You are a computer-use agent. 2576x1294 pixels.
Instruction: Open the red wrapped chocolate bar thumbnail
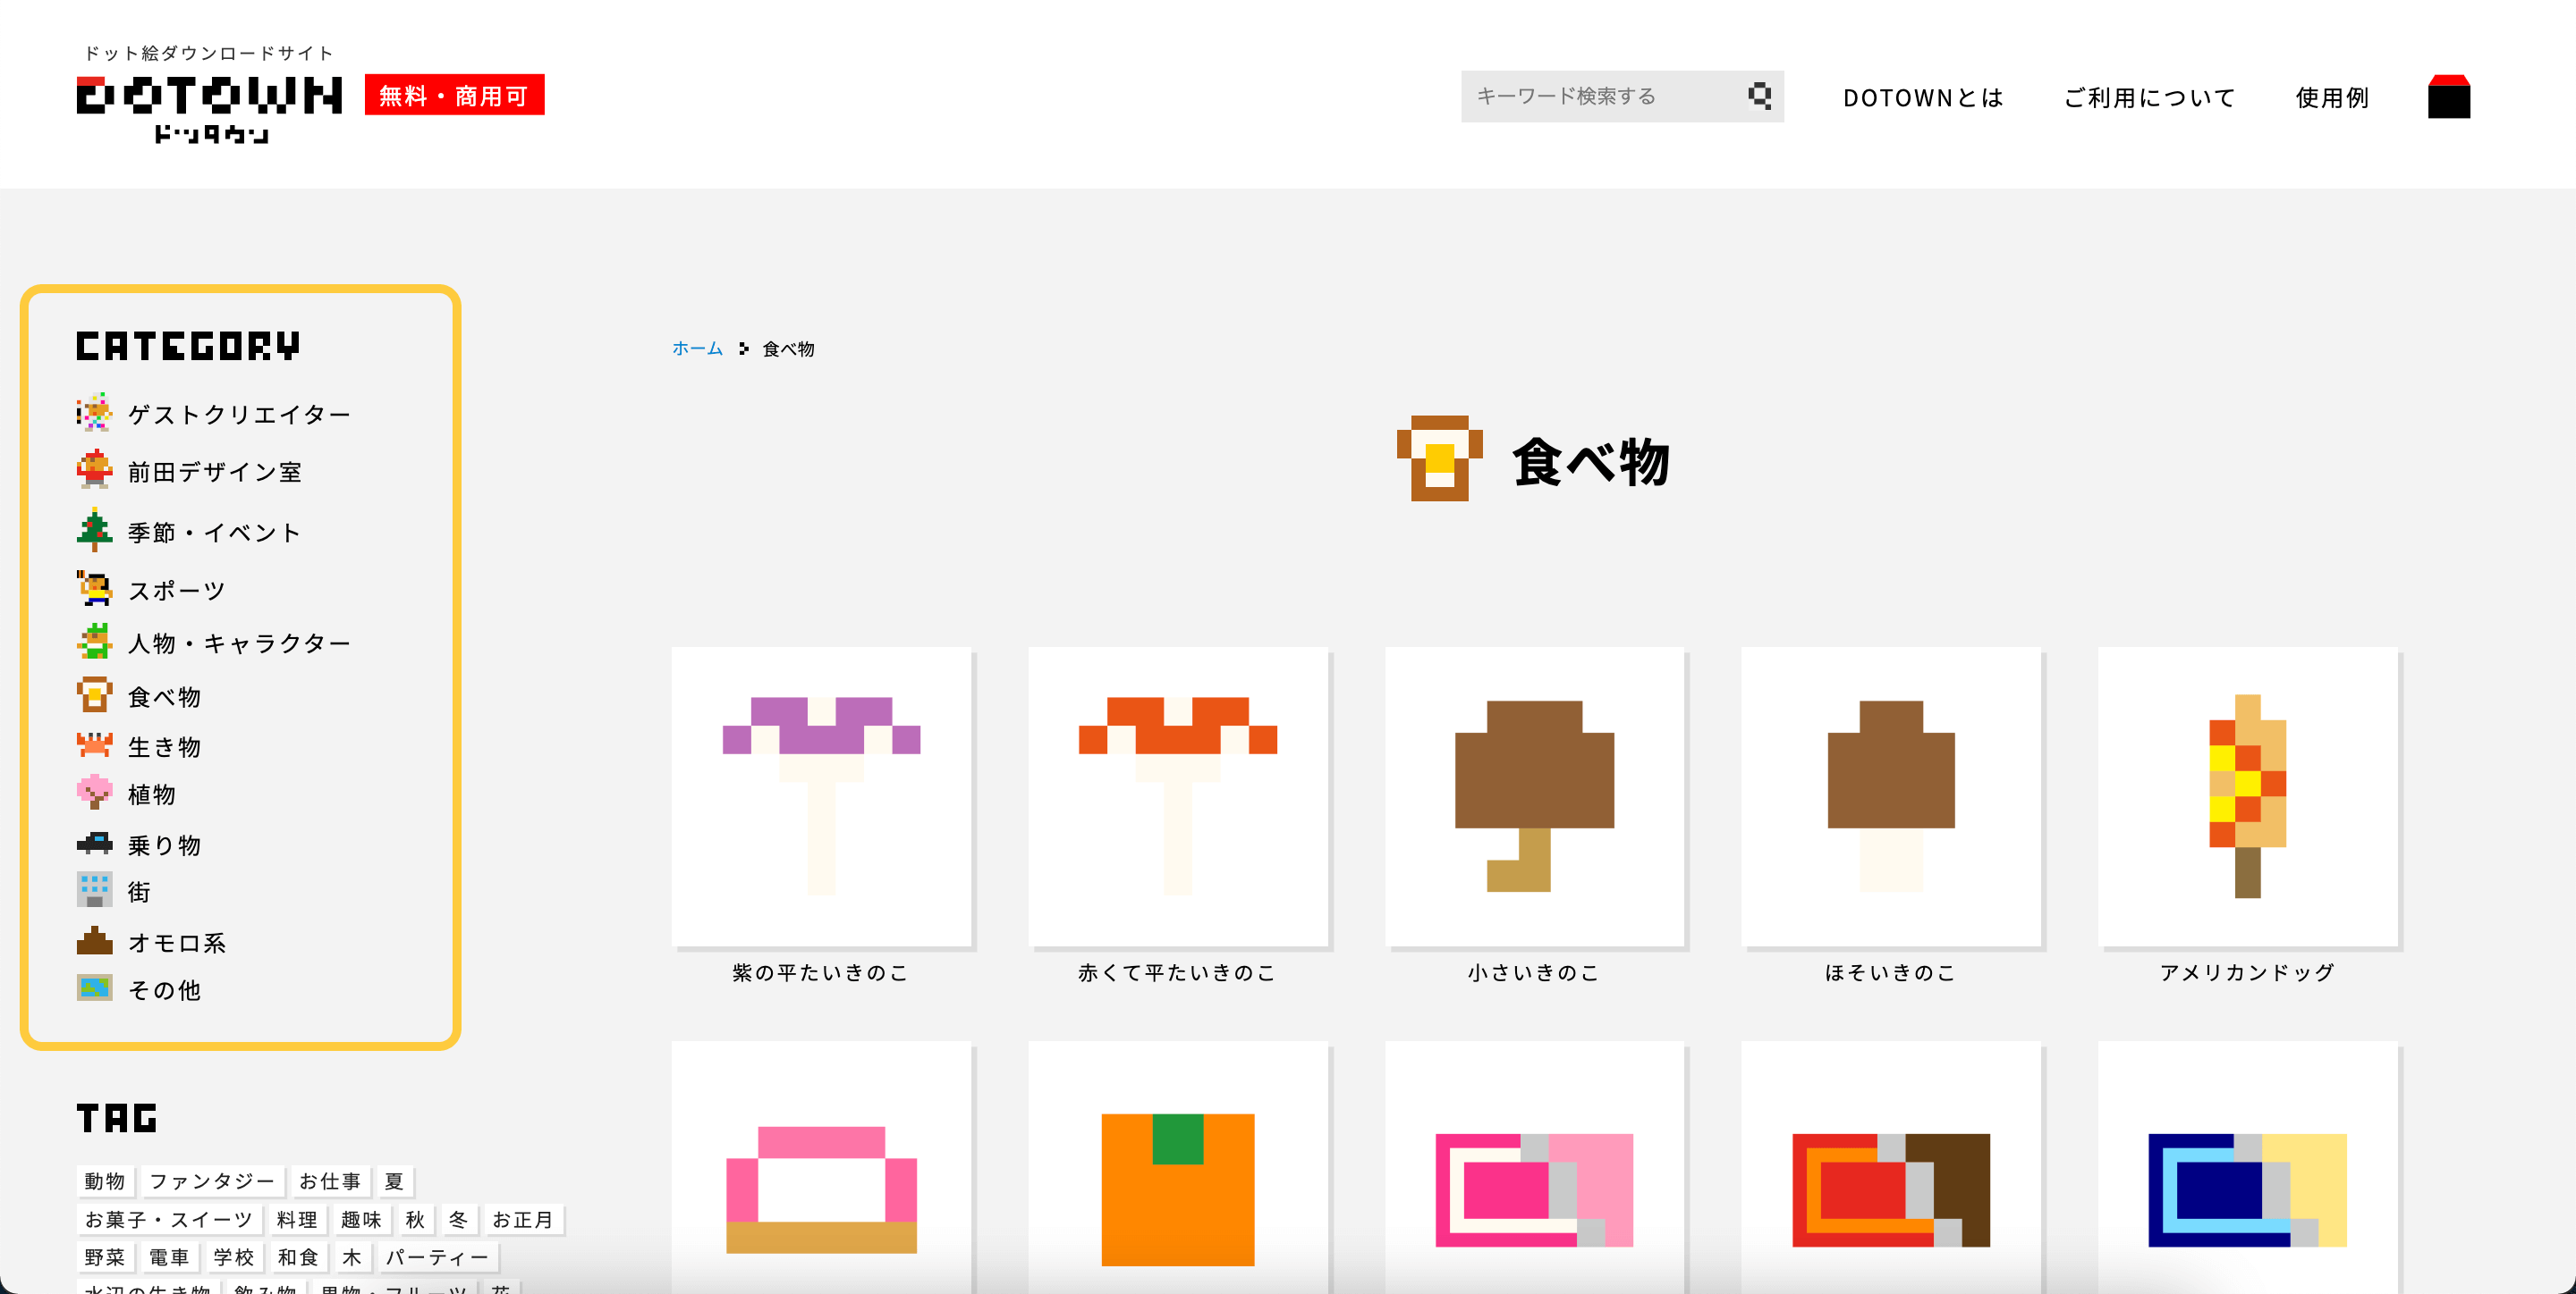click(1891, 1167)
